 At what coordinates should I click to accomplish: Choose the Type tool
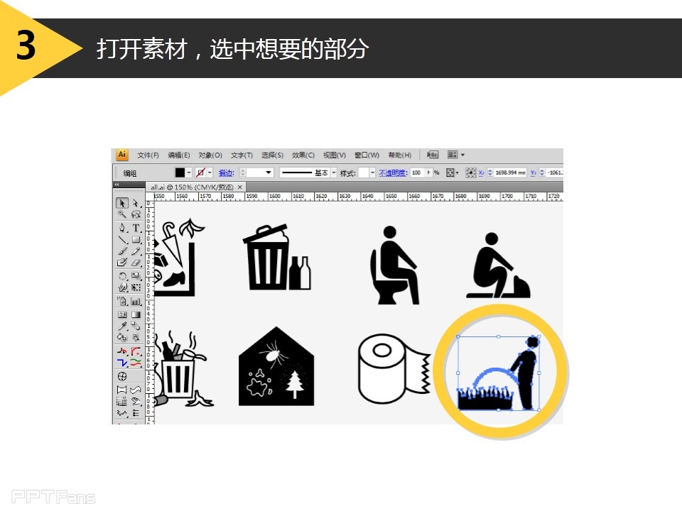click(134, 229)
